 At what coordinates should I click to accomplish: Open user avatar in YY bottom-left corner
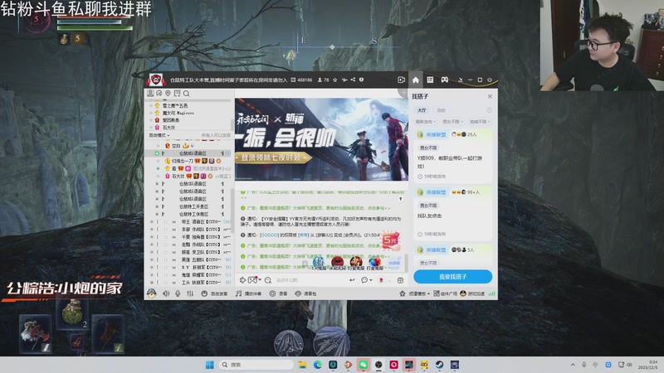coord(152,293)
